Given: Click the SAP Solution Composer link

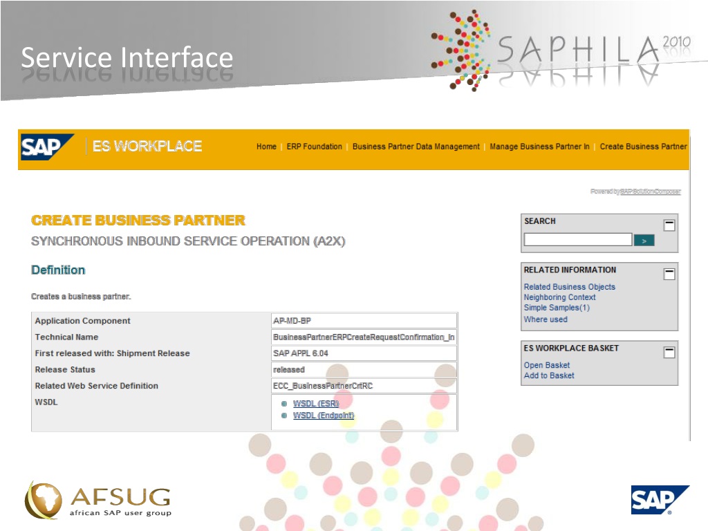Looking at the screenshot, I should [x=650, y=192].
